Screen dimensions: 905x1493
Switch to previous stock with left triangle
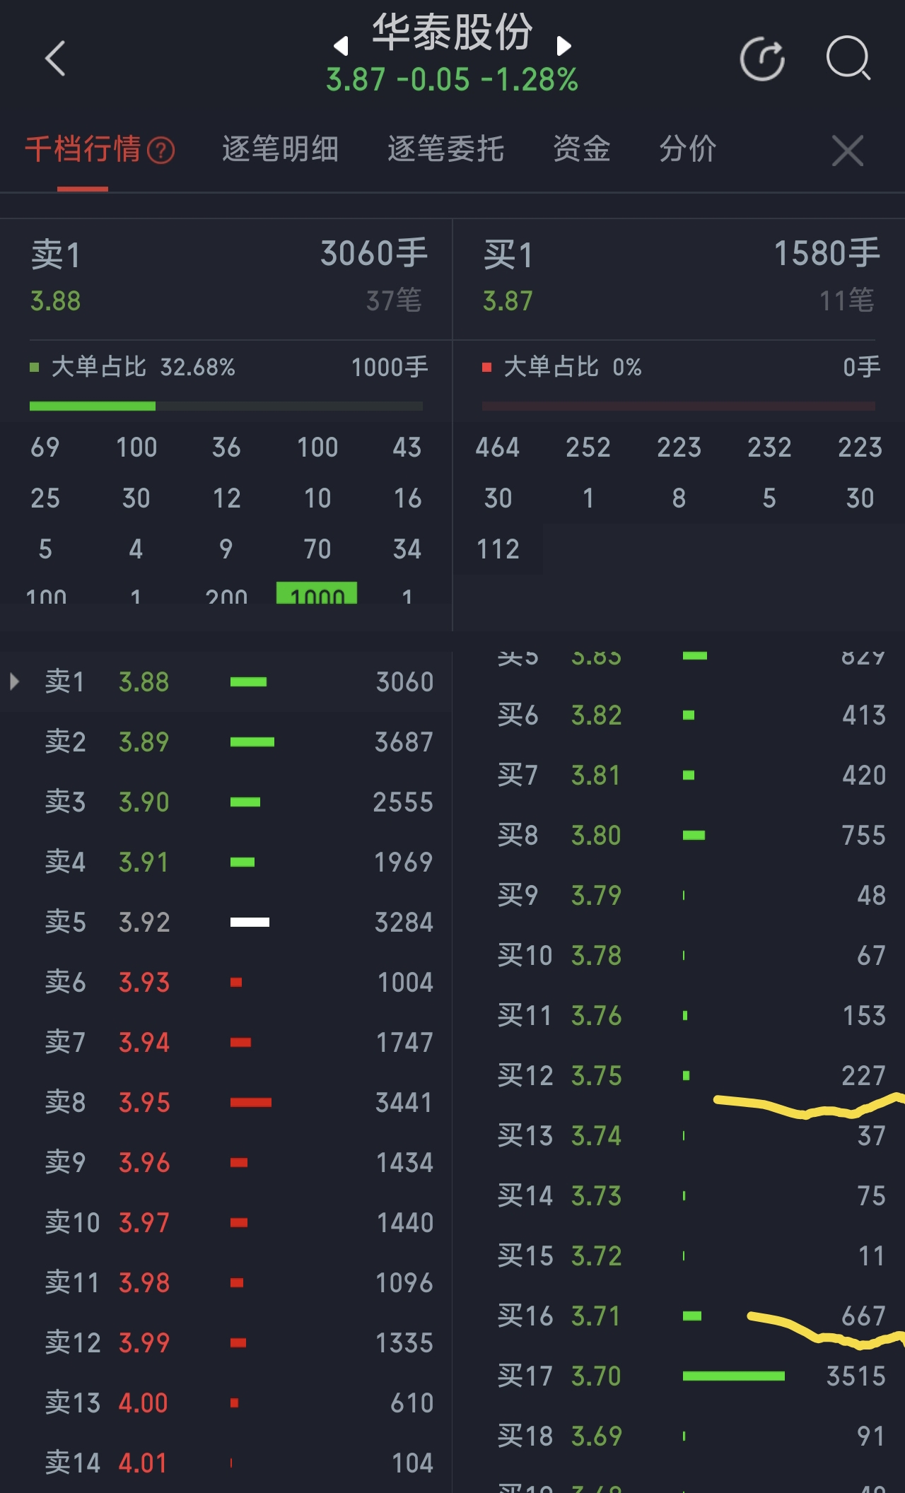[x=341, y=46]
